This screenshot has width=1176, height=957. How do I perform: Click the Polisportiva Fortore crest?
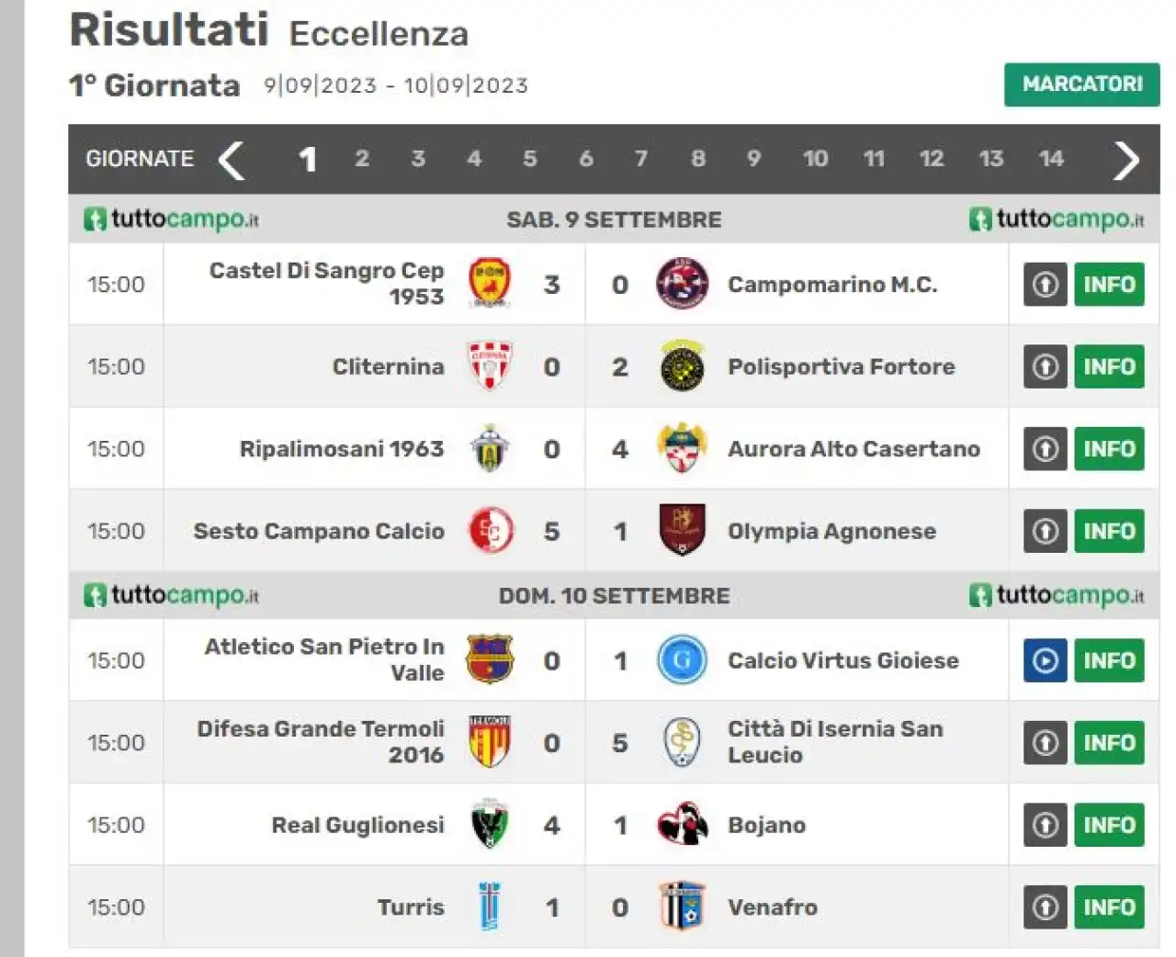point(682,366)
